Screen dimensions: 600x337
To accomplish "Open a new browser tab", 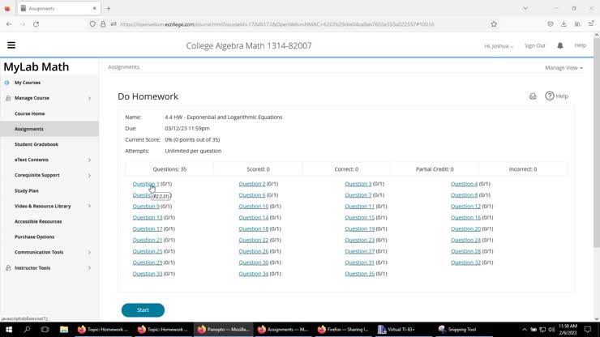I will coord(109,8).
